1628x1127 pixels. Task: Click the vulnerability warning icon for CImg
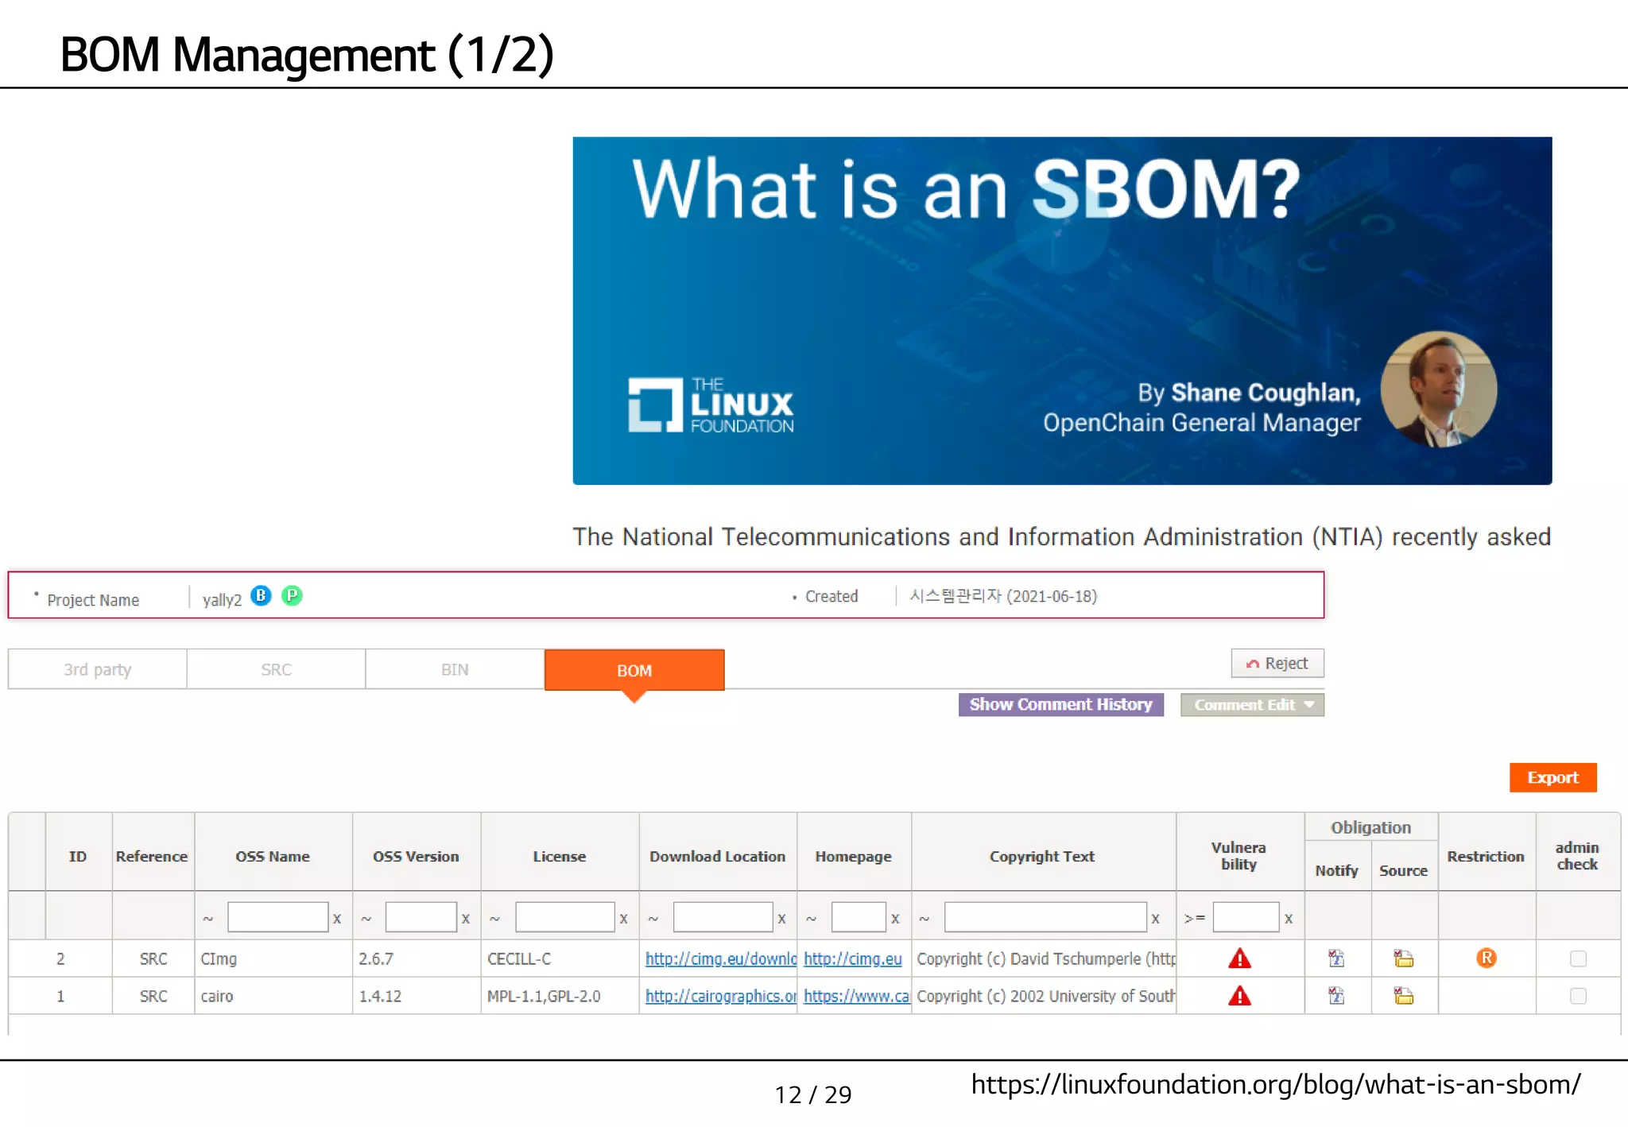[1239, 959]
